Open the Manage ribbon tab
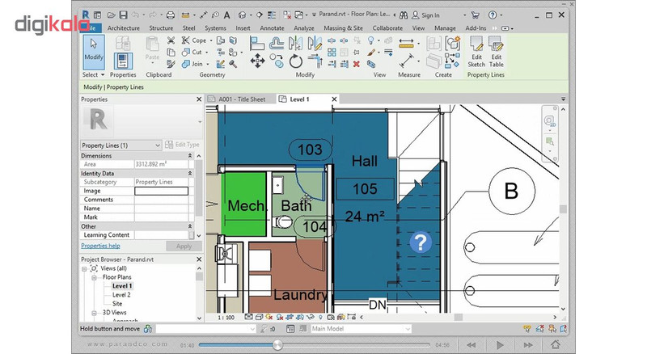 click(x=445, y=28)
